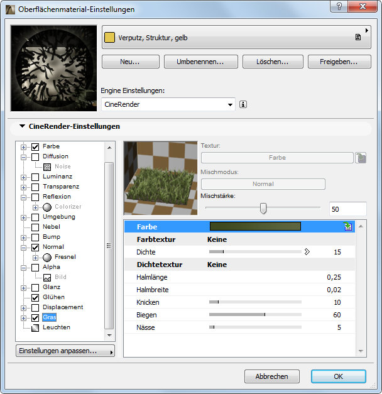The image size is (382, 394).
Task: Uncheck the Farbe channel checkbox
Action: point(35,147)
